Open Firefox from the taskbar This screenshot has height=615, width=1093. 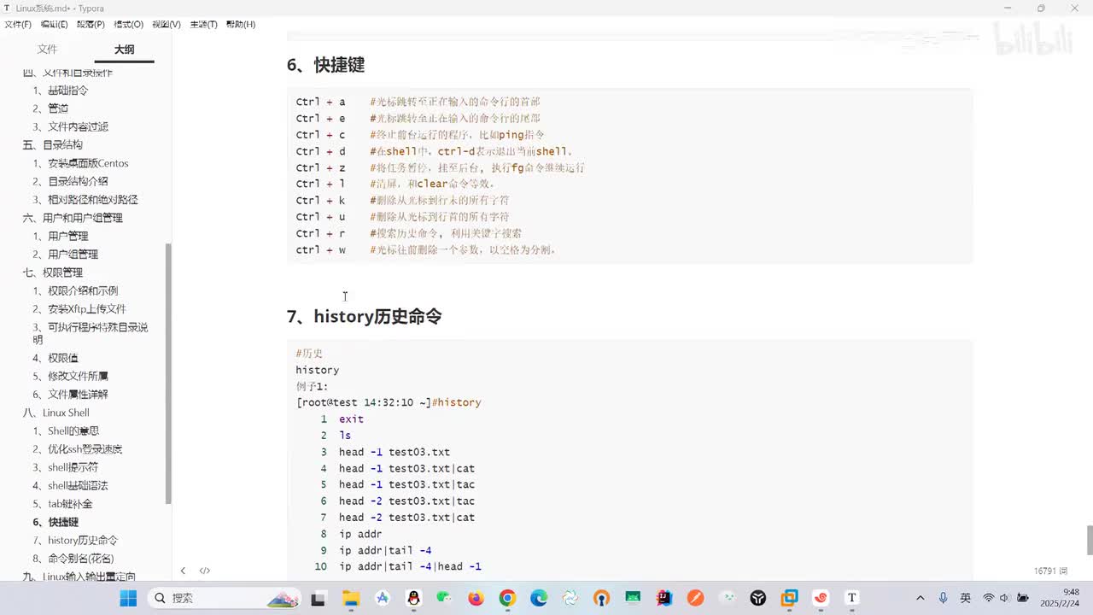(476, 598)
